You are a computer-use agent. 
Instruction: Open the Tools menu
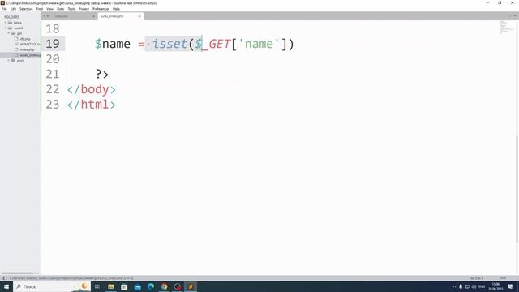[71, 9]
